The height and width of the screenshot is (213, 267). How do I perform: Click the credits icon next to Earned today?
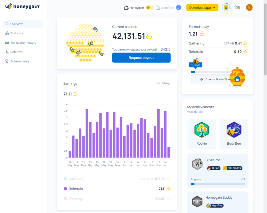click(x=202, y=34)
